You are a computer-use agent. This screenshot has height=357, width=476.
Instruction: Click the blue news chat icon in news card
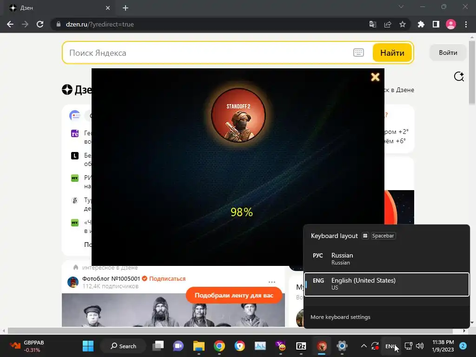pos(75,116)
